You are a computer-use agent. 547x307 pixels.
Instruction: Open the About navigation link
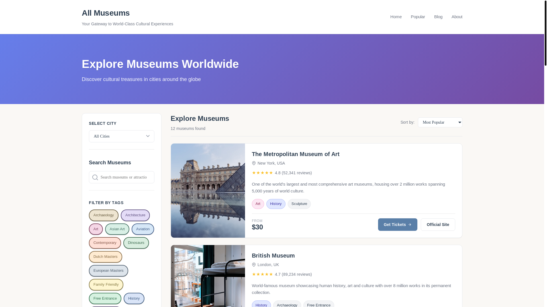pyautogui.click(x=457, y=17)
